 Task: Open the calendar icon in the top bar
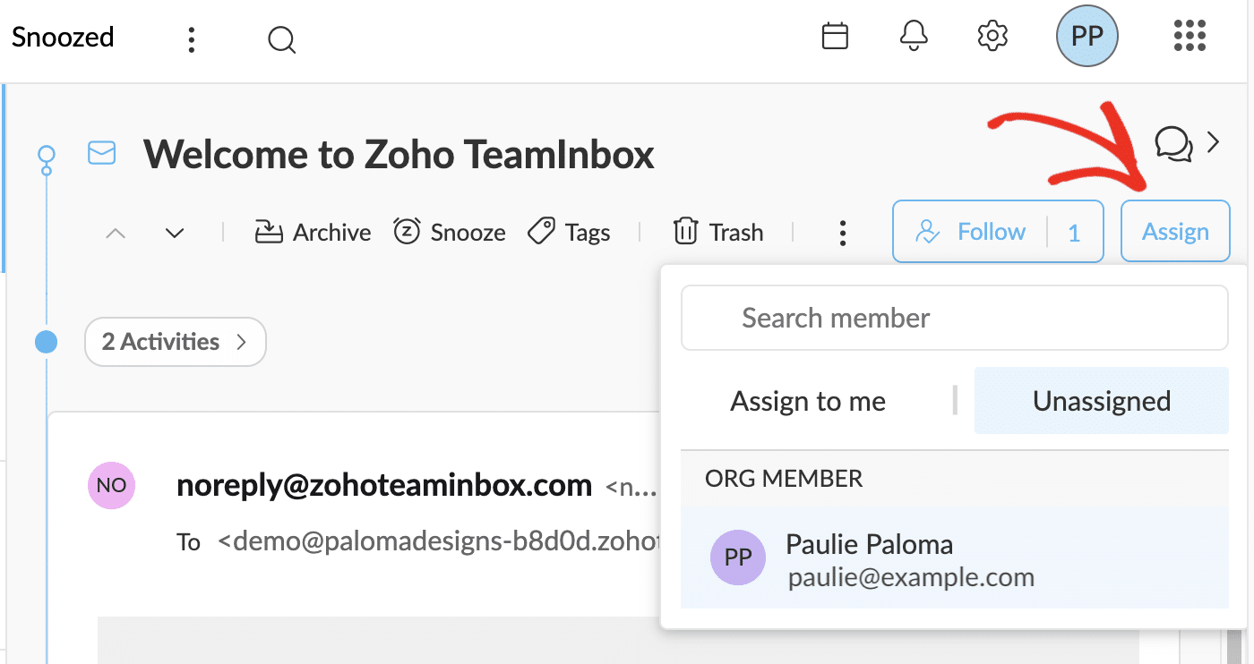click(835, 36)
